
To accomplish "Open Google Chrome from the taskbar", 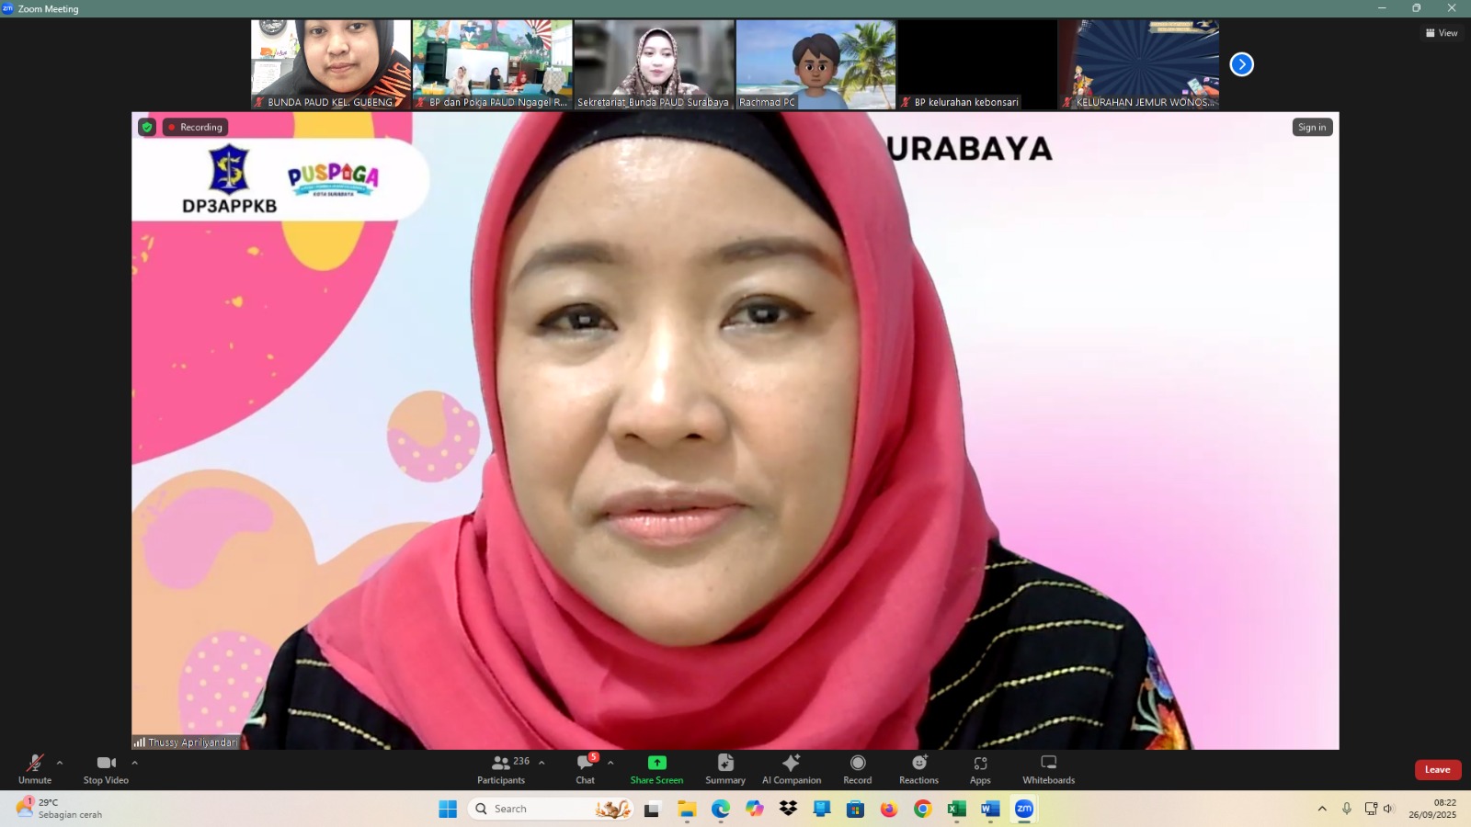I will [923, 809].
